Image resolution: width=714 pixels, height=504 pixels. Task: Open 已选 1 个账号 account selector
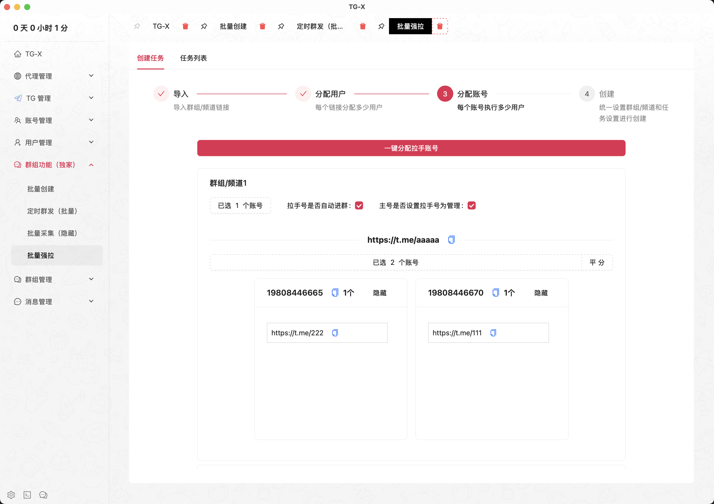coord(240,205)
